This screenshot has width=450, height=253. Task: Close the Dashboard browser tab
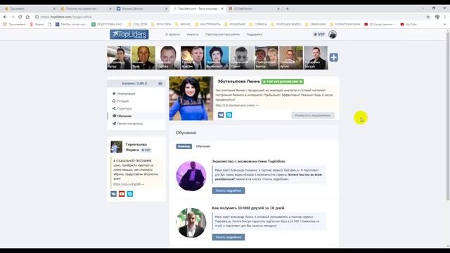(x=278, y=8)
